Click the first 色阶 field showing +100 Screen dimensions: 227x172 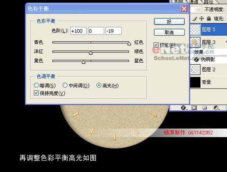[x=78, y=31]
